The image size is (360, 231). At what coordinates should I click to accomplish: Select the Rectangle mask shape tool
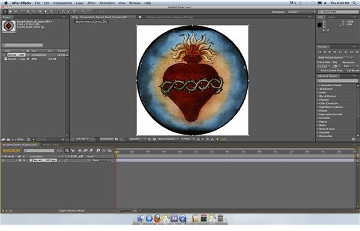[x=40, y=12]
